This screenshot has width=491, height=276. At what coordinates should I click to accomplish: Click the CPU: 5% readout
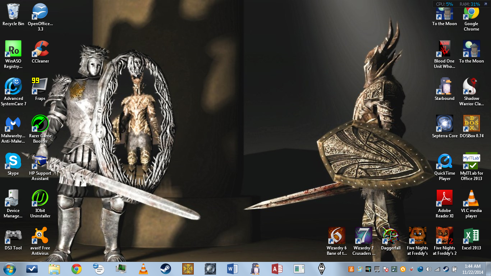coord(444,4)
